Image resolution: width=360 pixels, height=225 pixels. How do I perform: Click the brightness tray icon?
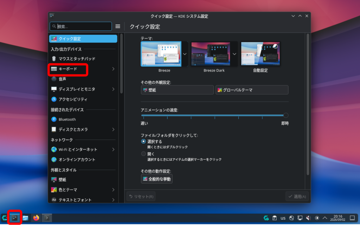[317, 218]
